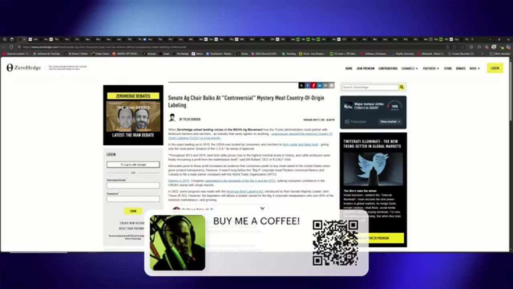
Task: Click the ZeroHedge logo in the header
Action: pos(24,68)
